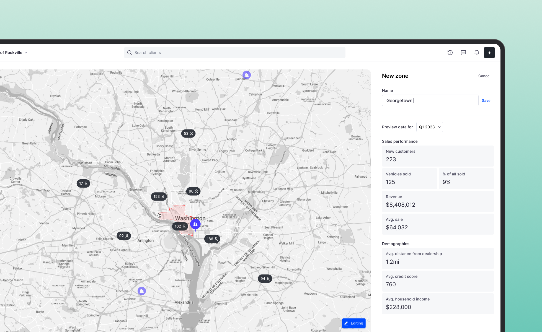Select the Fairland dealership pin

pos(247,75)
